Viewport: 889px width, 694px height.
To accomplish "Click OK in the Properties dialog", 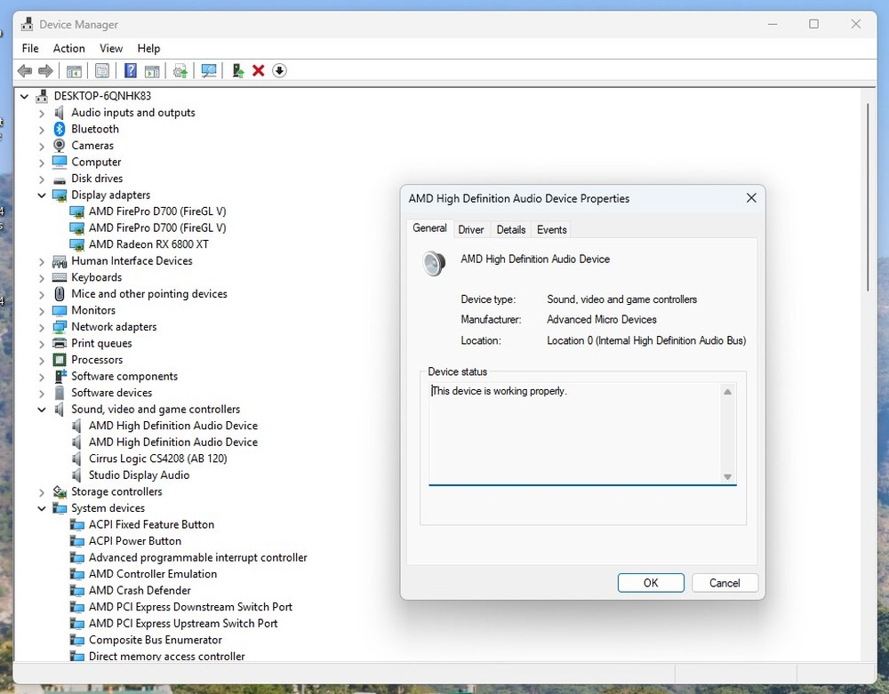I will [x=651, y=583].
